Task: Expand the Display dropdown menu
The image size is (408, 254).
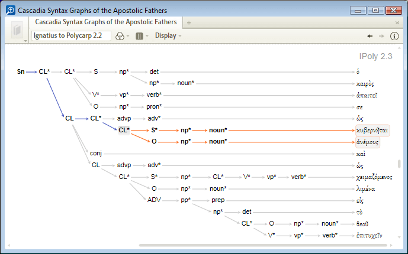Action: (168, 35)
